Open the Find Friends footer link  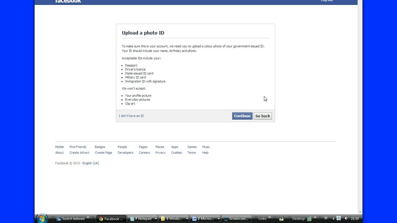(x=78, y=147)
